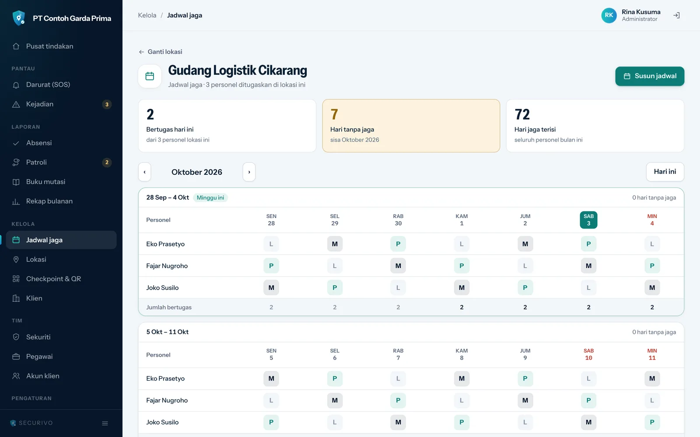Toggle Fajar Nugroho's shift on Sen 28

click(x=271, y=266)
